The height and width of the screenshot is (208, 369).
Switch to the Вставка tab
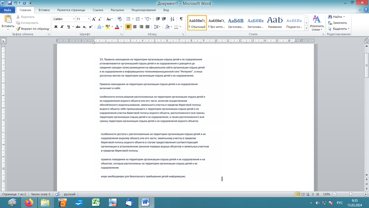44,10
